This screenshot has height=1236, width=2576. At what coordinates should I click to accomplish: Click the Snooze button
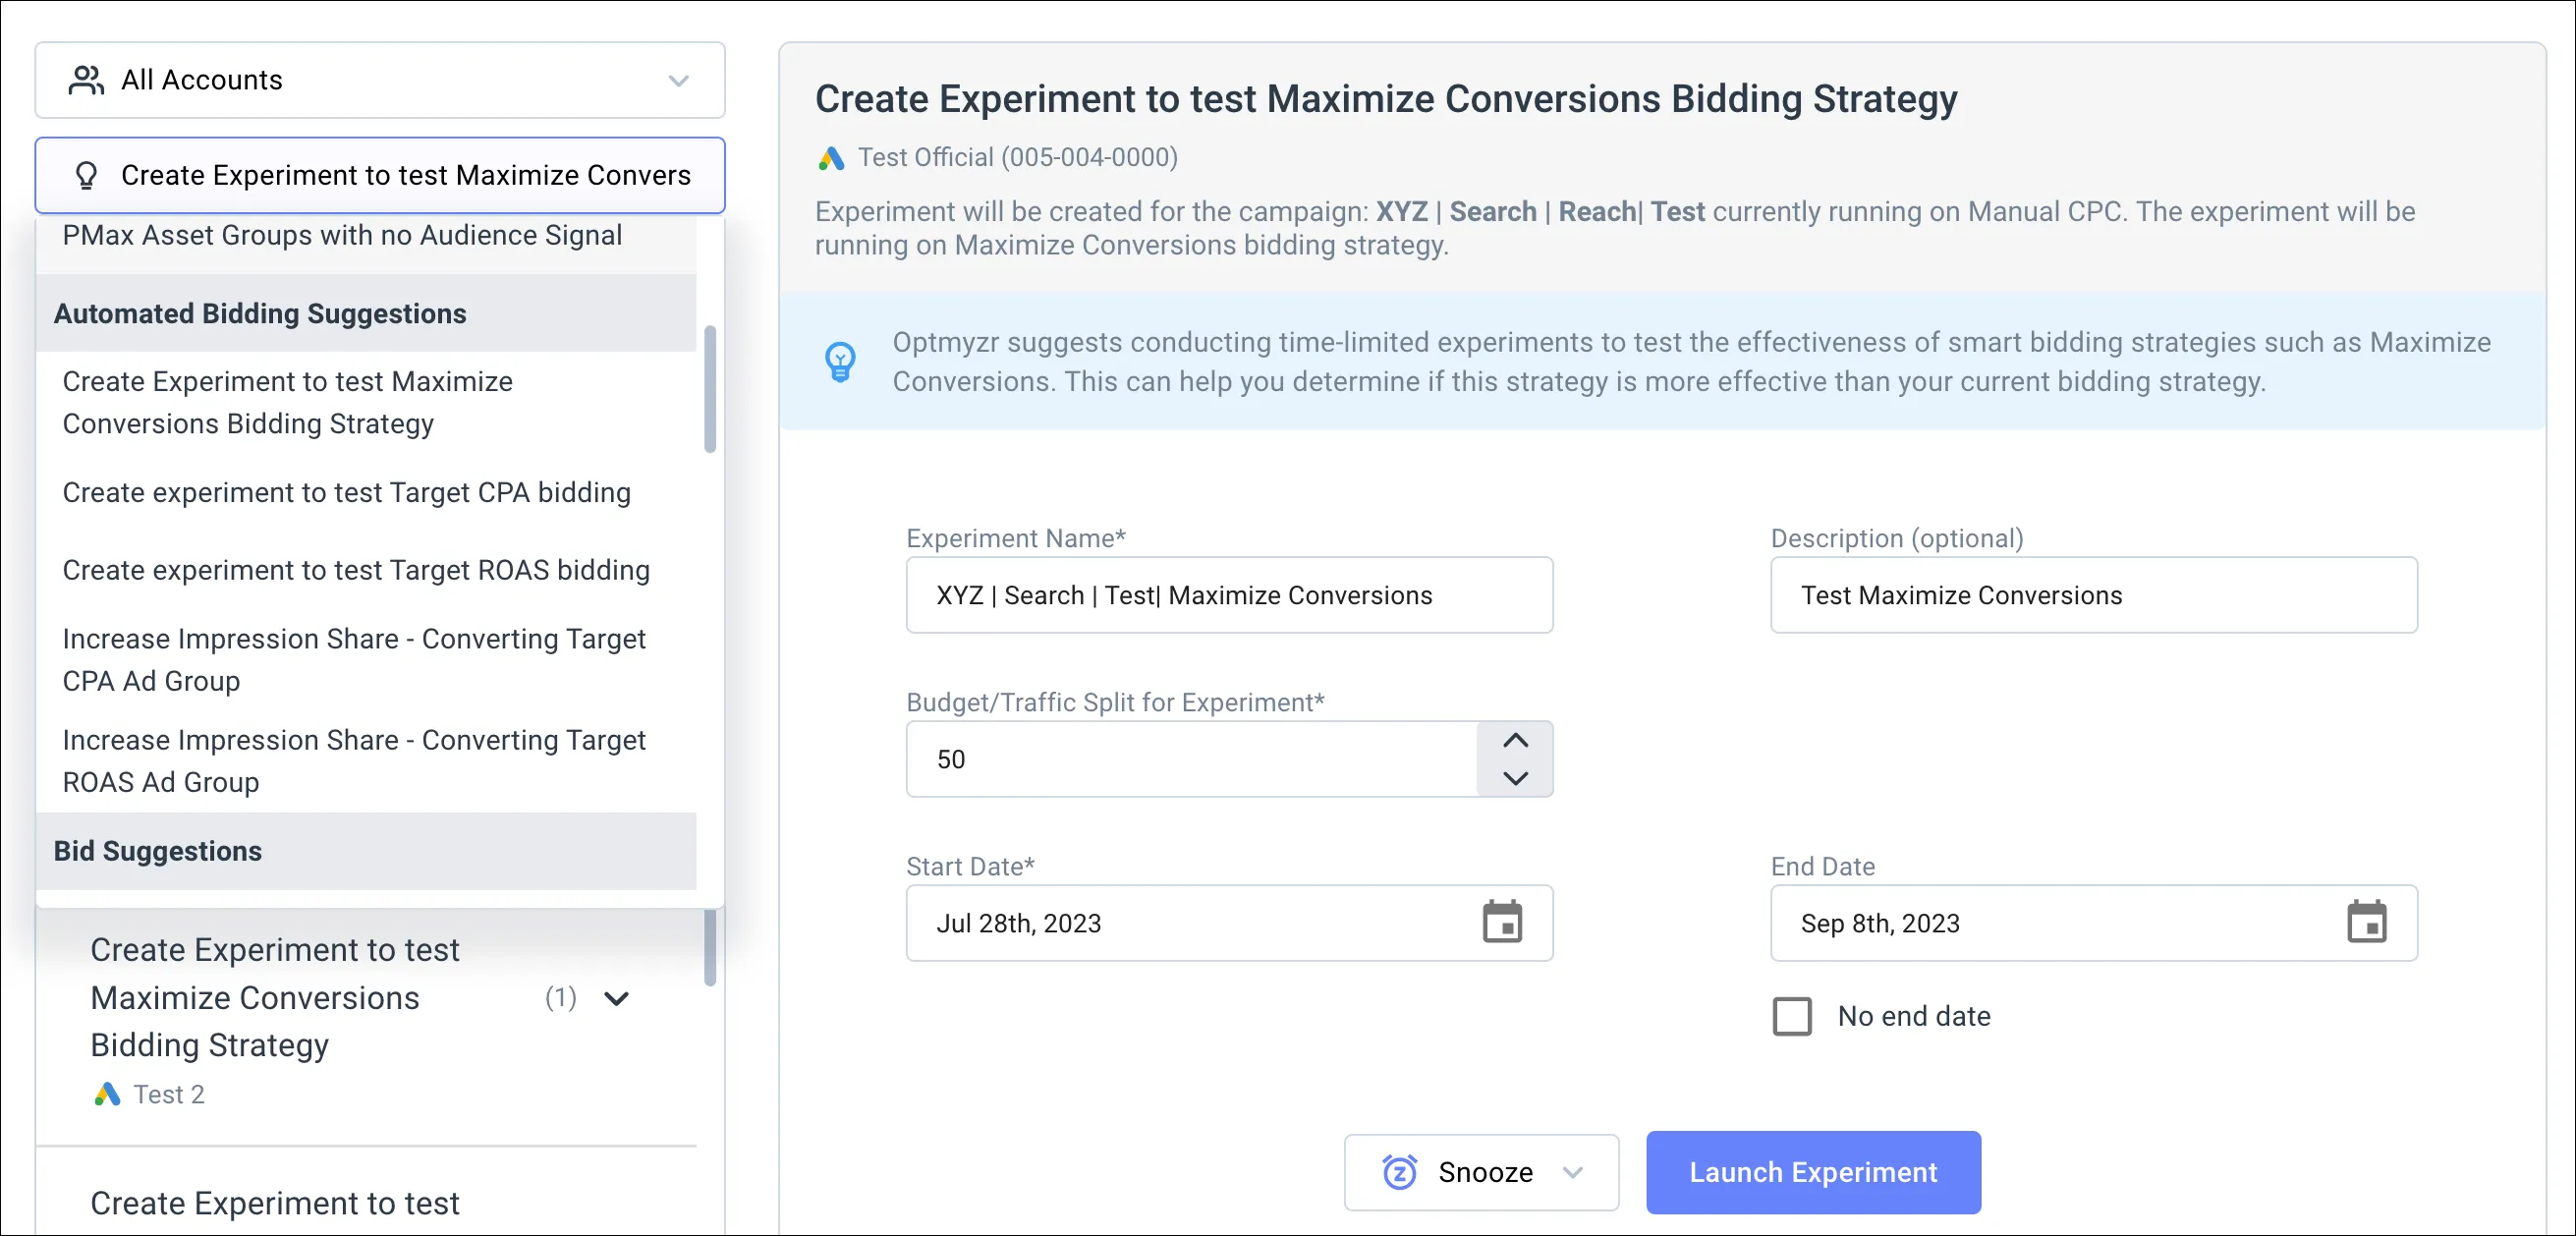point(1481,1172)
